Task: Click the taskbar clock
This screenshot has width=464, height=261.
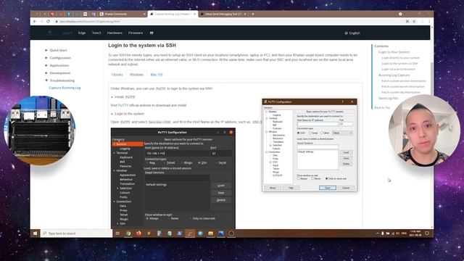Action: coord(415,233)
